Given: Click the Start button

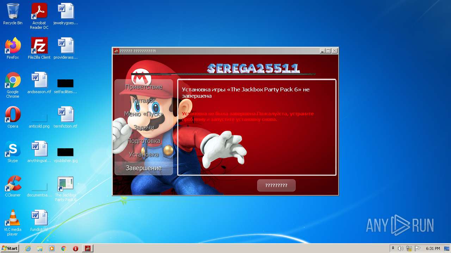Looking at the screenshot, I should (10, 248).
